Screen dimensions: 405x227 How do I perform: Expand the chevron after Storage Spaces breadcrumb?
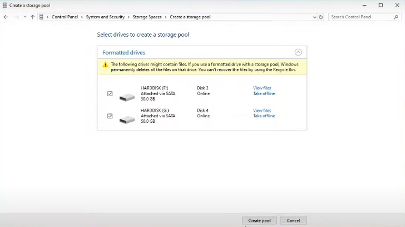[x=166, y=17]
